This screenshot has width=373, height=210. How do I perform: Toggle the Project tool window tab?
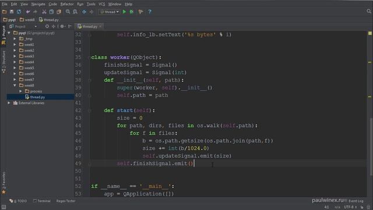3,35
